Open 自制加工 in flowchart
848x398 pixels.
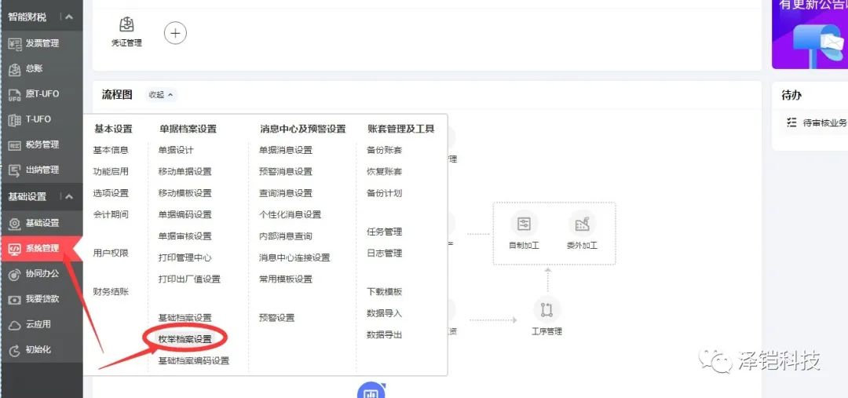pos(524,232)
